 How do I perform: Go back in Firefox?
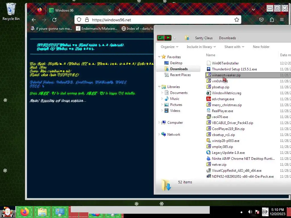click(x=34, y=20)
